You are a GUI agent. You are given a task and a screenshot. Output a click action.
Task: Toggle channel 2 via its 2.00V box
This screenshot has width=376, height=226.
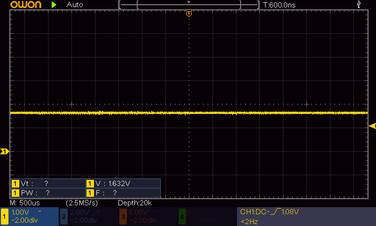click(x=88, y=217)
